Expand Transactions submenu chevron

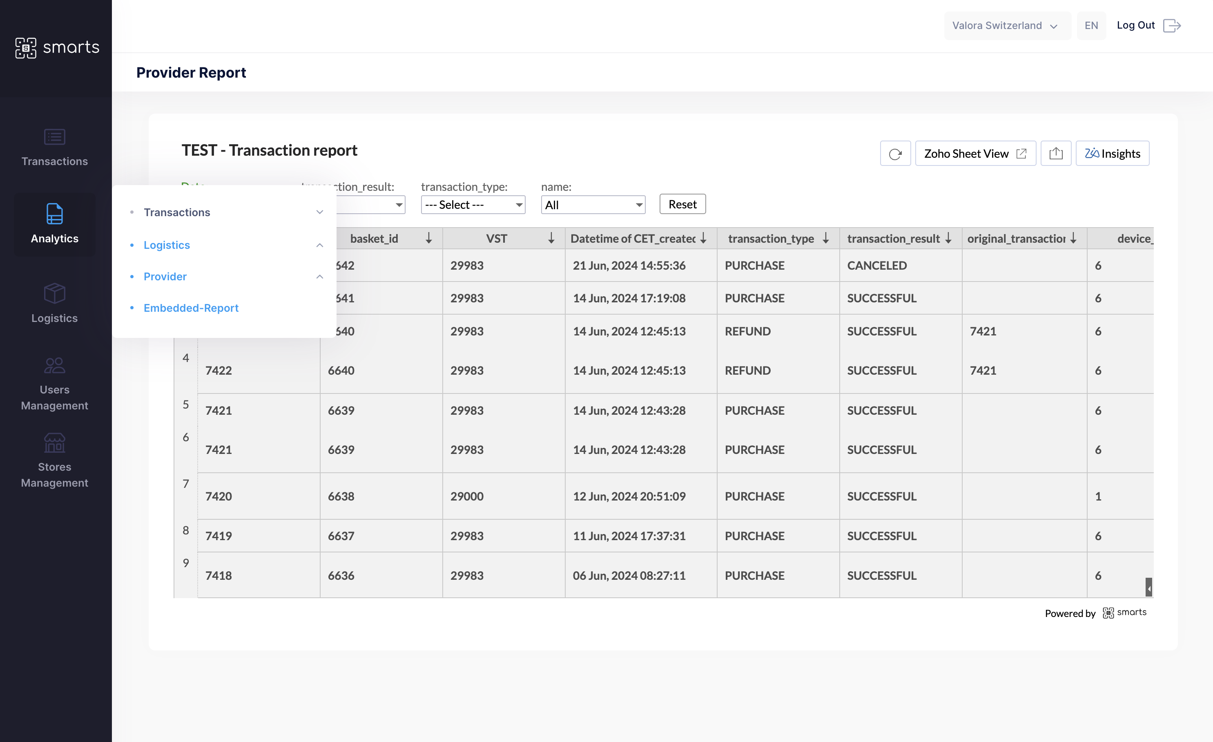pos(319,212)
